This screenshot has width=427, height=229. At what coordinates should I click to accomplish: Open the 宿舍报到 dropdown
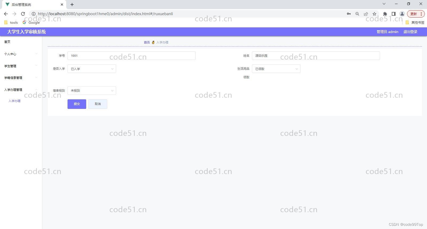(x=92, y=91)
